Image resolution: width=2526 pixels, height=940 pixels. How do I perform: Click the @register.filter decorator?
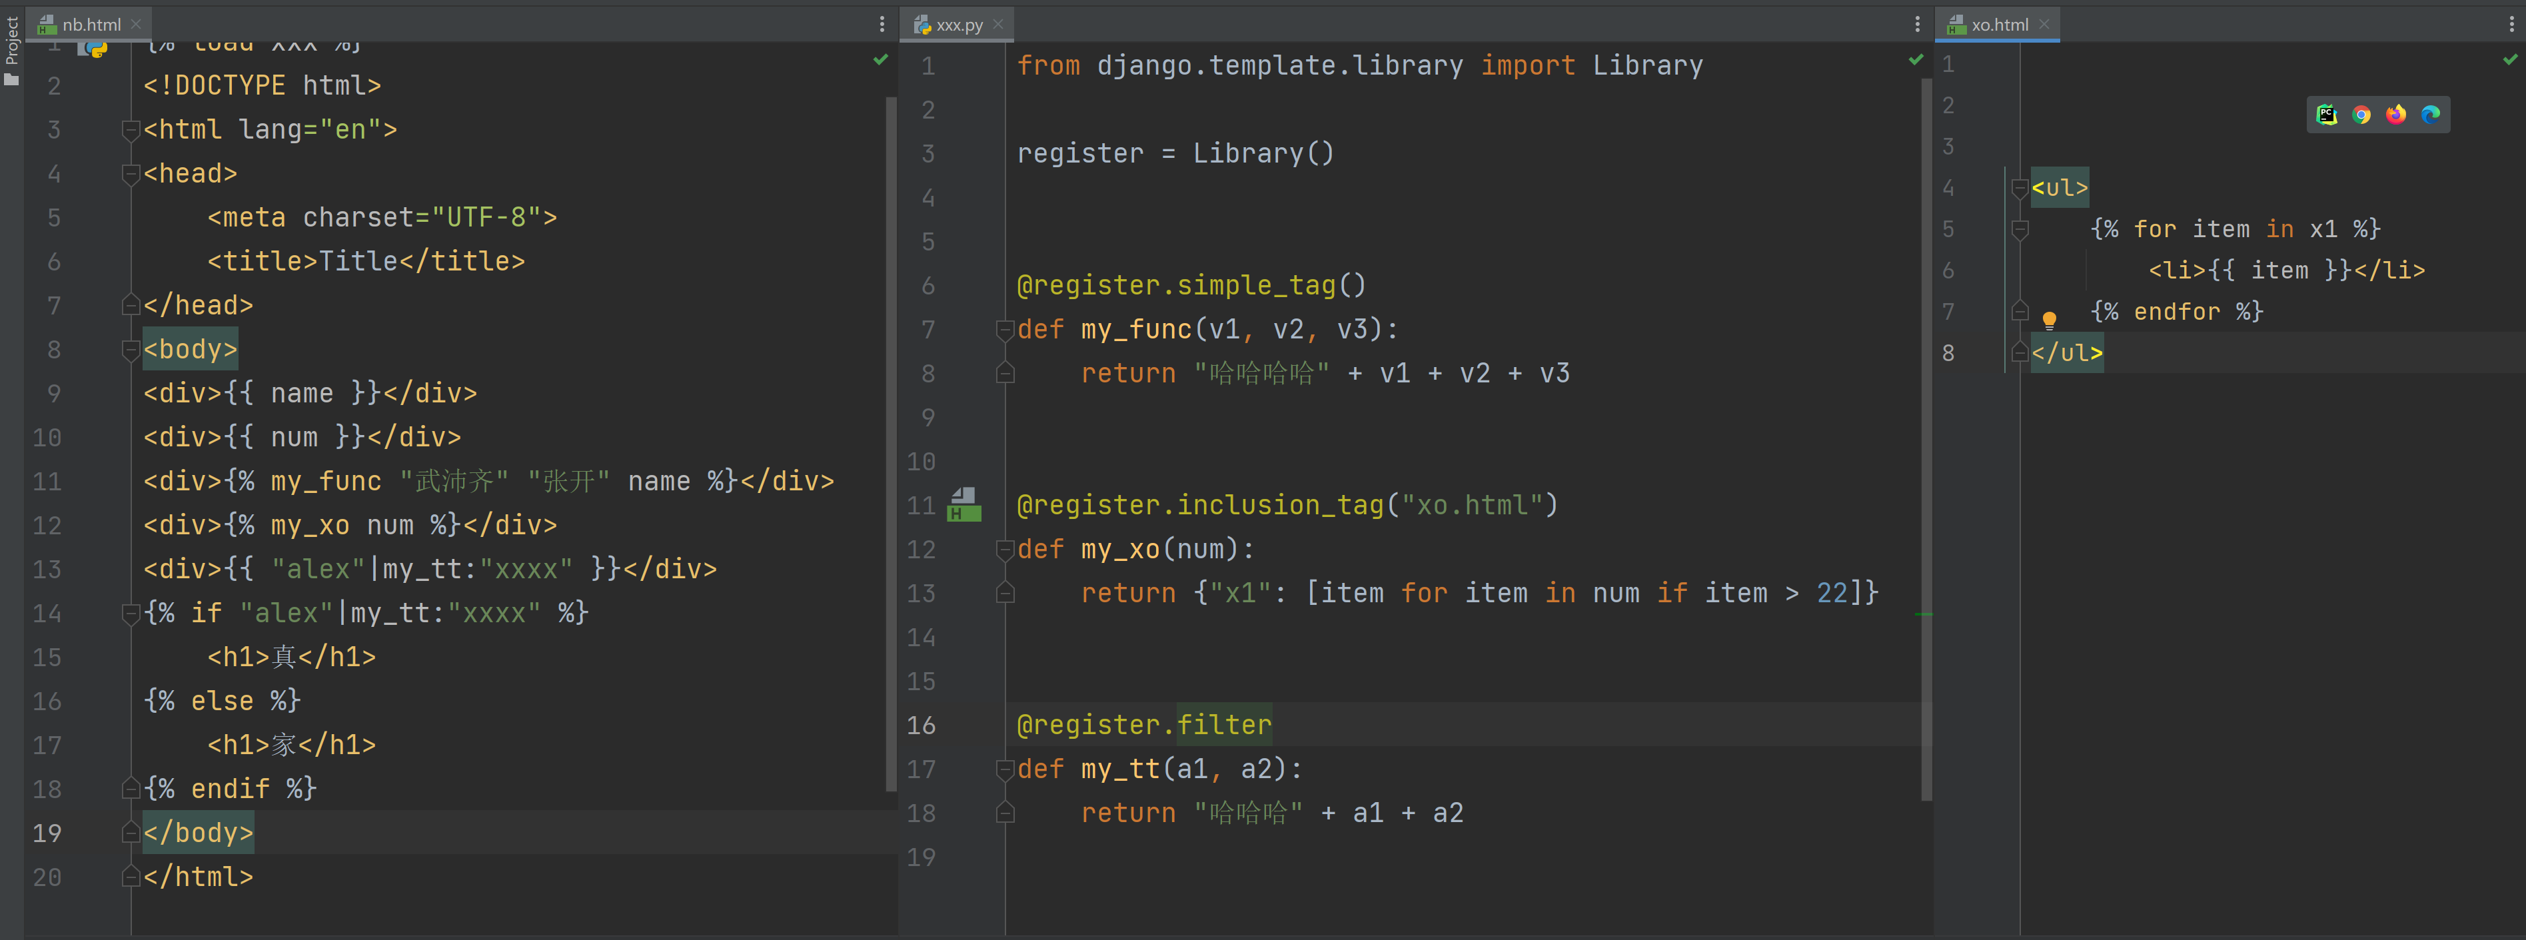(x=1143, y=724)
